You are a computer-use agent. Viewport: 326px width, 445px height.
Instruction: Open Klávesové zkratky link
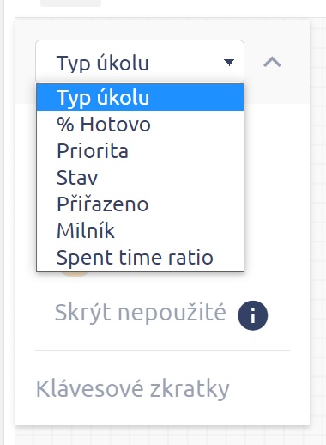(133, 389)
